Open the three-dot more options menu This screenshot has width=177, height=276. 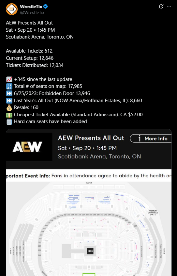pyautogui.click(x=169, y=7)
